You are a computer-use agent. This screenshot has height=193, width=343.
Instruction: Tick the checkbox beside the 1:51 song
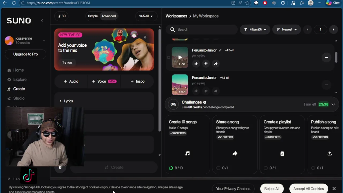point(169,57)
